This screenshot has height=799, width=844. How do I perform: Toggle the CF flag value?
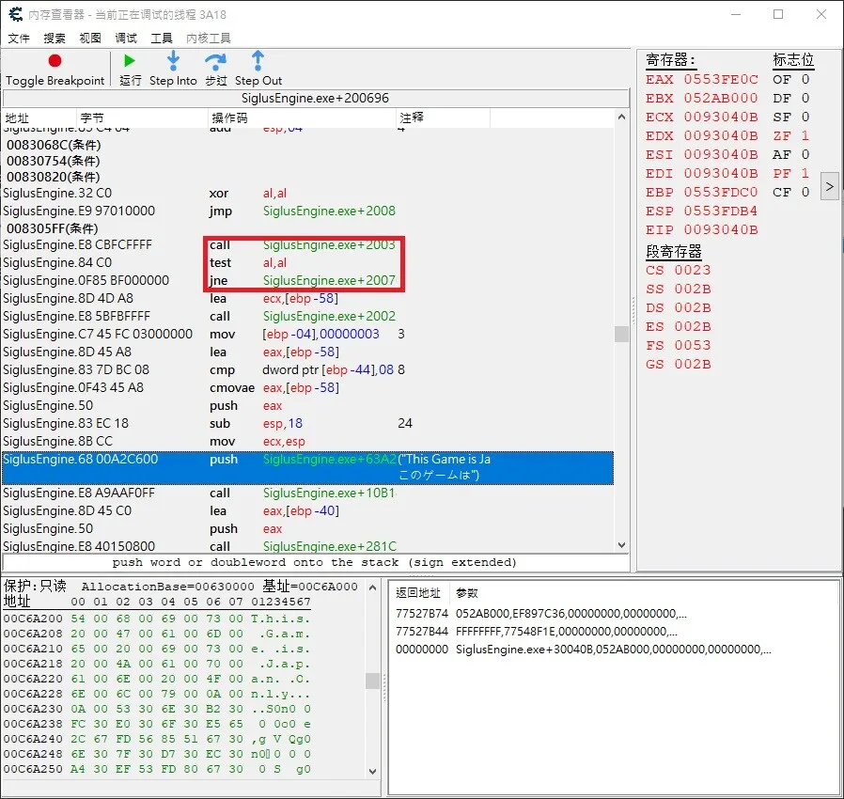click(805, 192)
